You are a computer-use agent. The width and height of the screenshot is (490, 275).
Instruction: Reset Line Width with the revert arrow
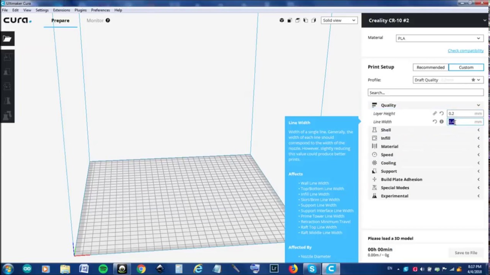(434, 122)
